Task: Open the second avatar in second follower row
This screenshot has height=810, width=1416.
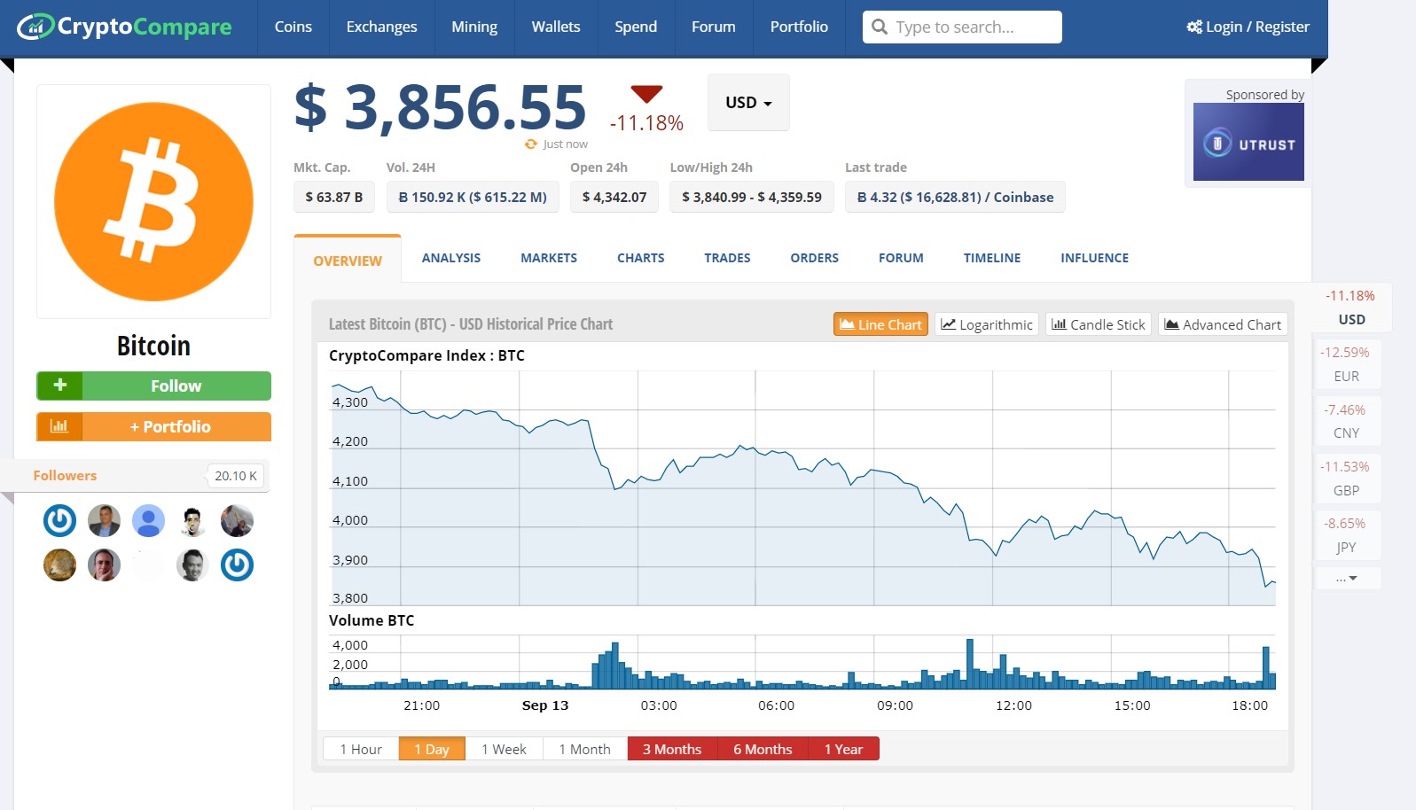Action: click(104, 565)
